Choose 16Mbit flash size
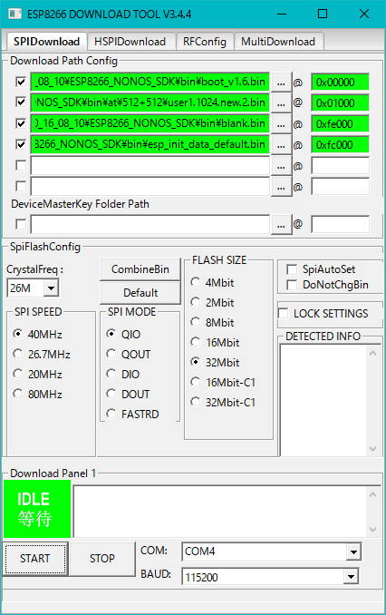Viewport: 386px width, 615px height. (x=215, y=342)
